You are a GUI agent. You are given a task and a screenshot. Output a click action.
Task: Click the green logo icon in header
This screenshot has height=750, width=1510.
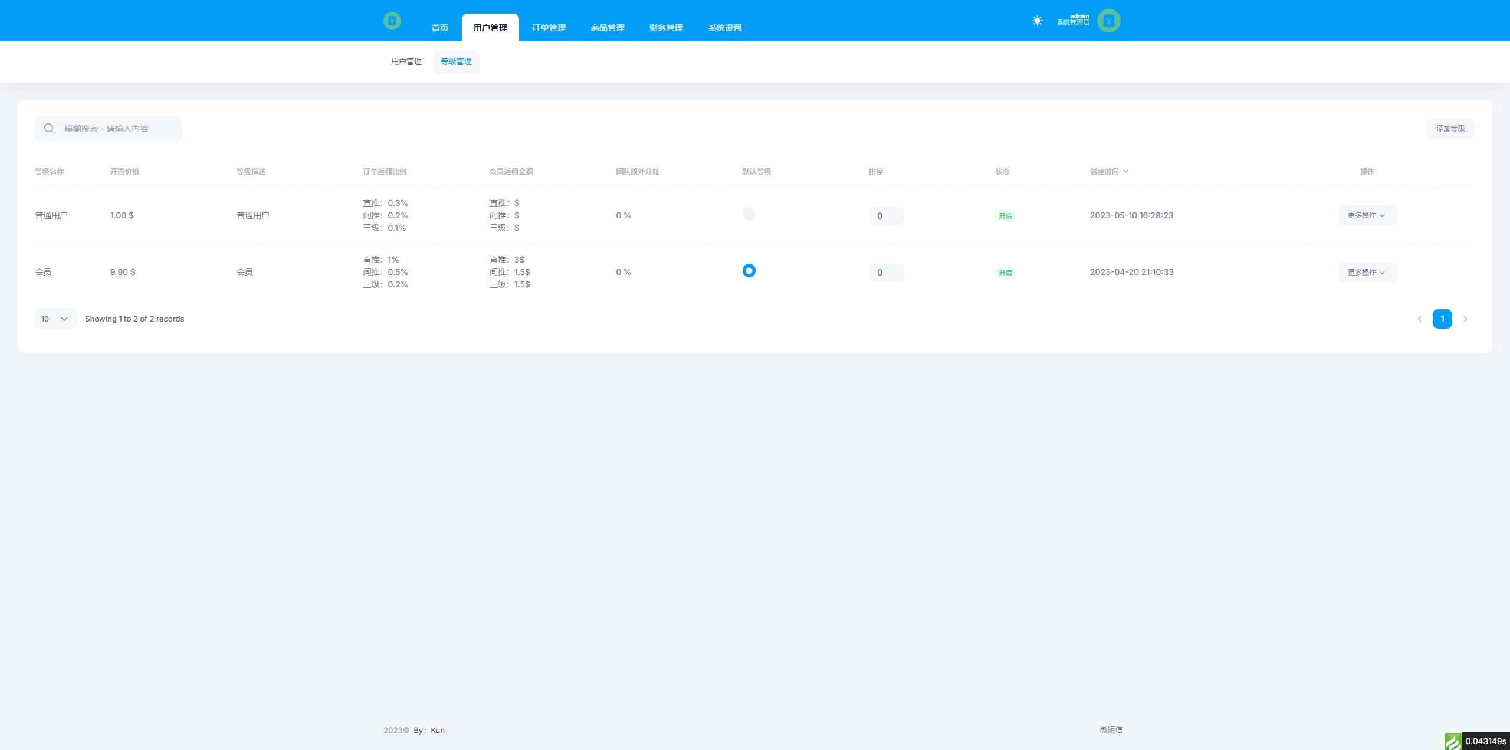[392, 21]
